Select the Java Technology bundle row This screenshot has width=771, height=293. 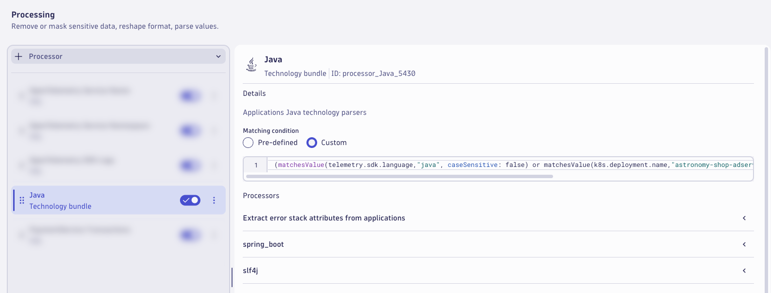click(x=118, y=200)
